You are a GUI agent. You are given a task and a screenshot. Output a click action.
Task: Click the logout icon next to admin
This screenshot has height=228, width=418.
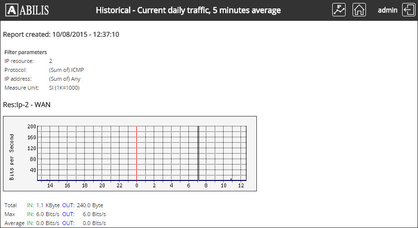(x=409, y=10)
